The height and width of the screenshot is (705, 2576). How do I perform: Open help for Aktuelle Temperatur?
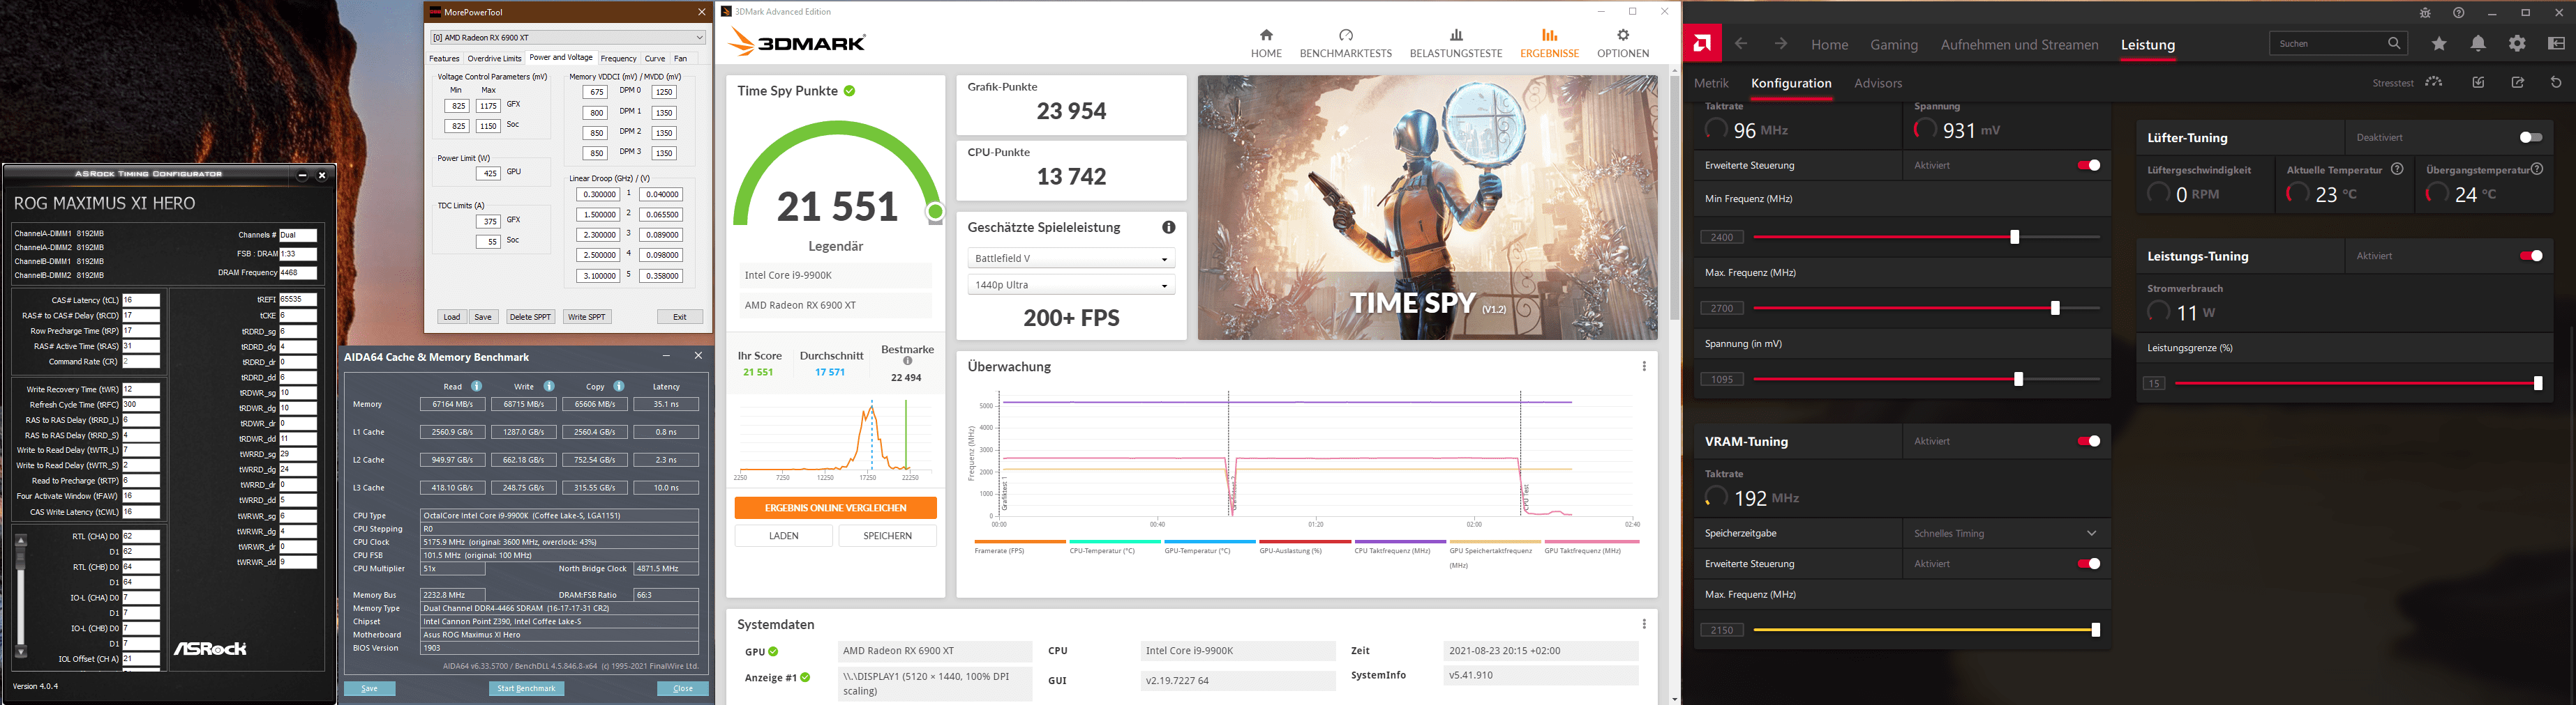[2397, 170]
